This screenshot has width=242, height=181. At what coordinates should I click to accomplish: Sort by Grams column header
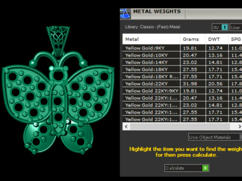pos(193,39)
